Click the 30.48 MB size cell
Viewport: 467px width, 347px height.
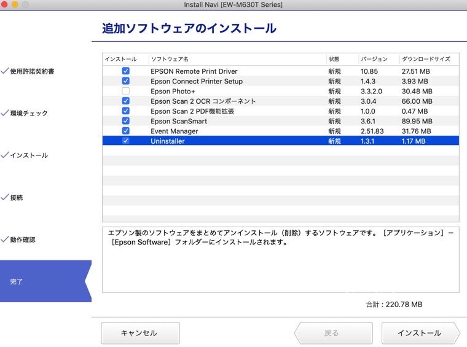click(417, 92)
